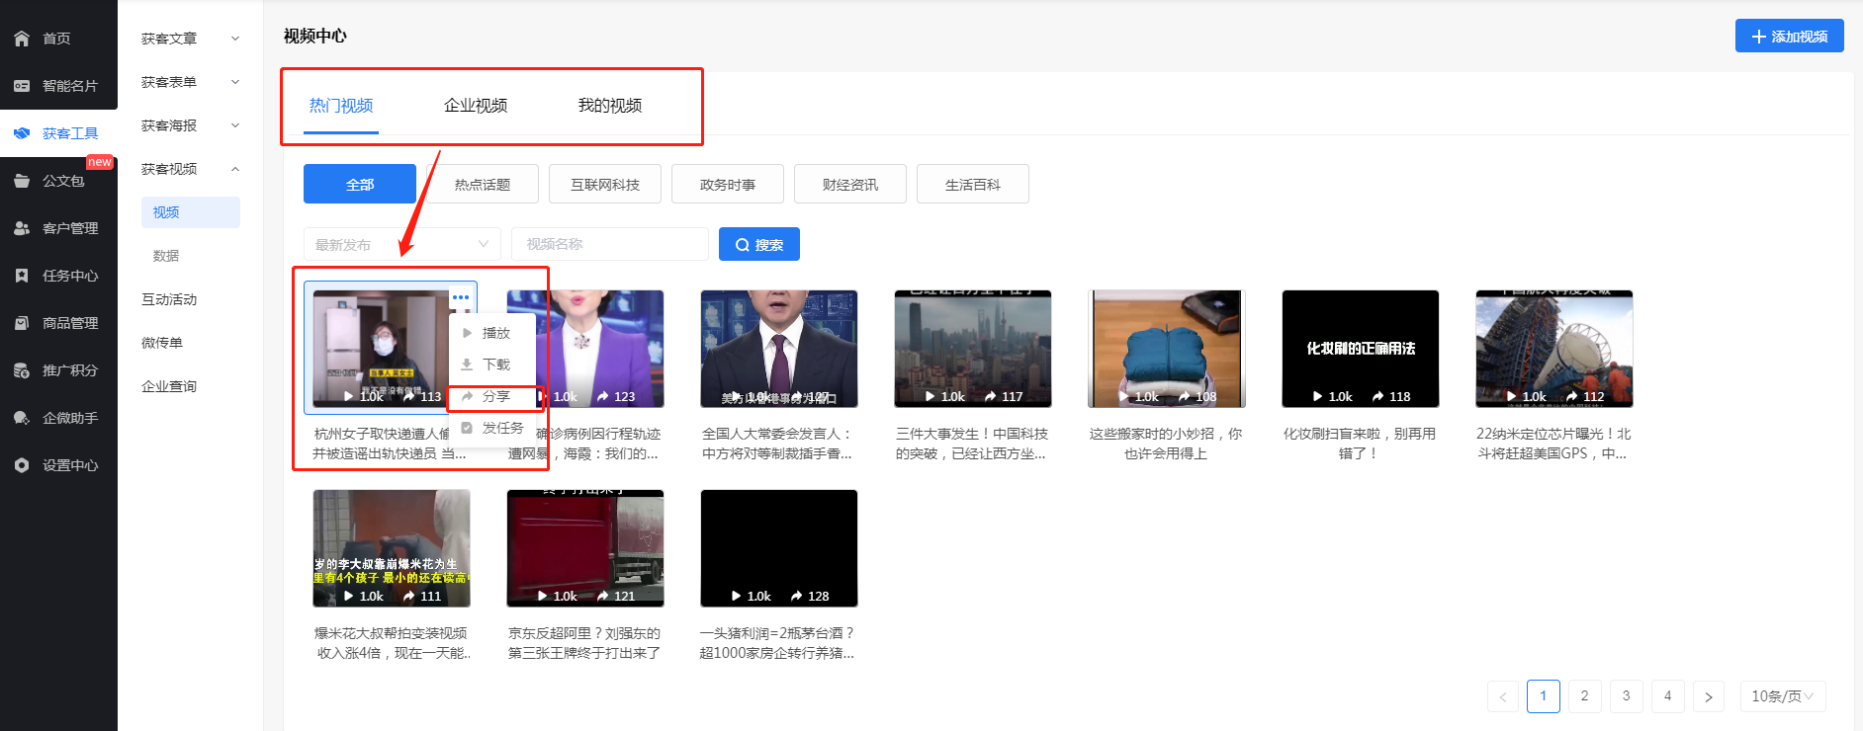
Task: Click share count icon showing 123
Action: [603, 396]
